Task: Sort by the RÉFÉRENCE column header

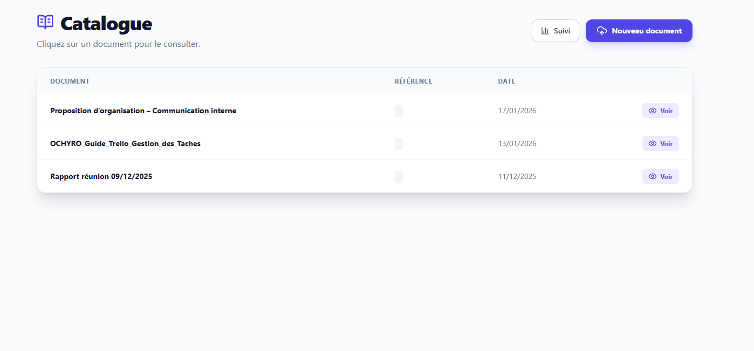Action: click(x=413, y=81)
